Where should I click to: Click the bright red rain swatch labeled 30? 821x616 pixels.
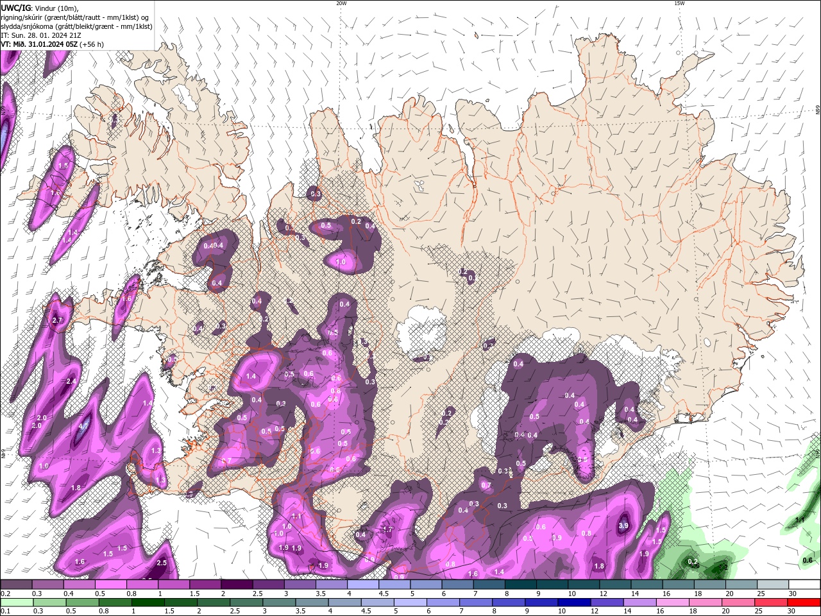tap(804, 603)
